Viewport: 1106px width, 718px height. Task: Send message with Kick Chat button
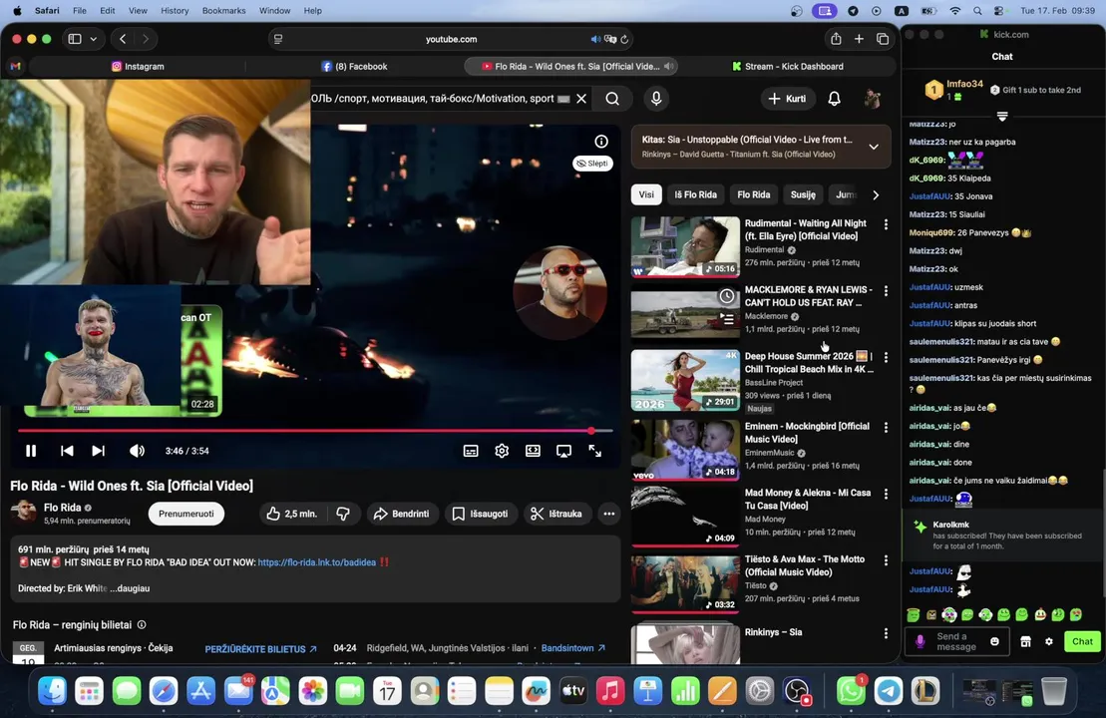tap(1082, 641)
